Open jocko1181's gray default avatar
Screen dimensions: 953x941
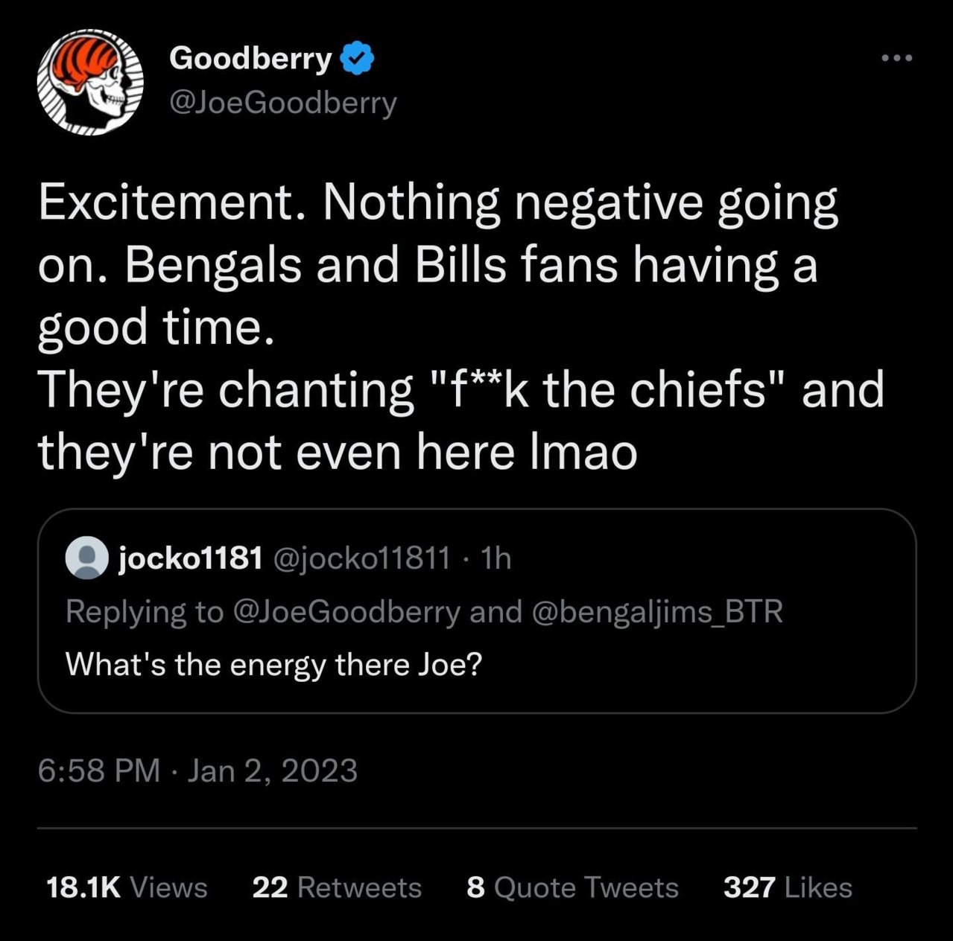tap(87, 558)
